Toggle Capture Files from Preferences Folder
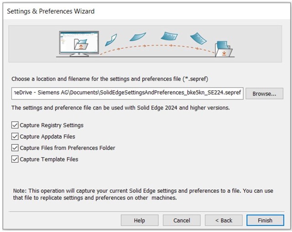 point(16,148)
